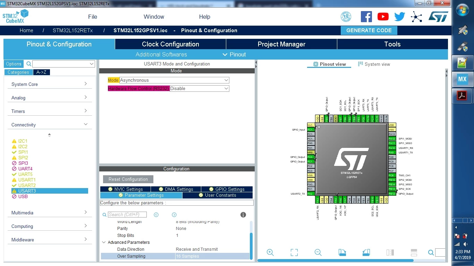
Task: Click the search icon beside the Options button
Action: [29, 64]
